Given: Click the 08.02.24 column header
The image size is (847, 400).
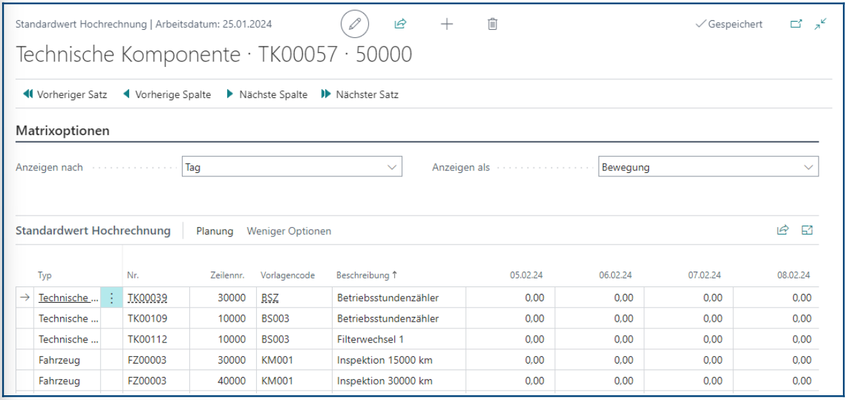Looking at the screenshot, I should click(x=794, y=275).
